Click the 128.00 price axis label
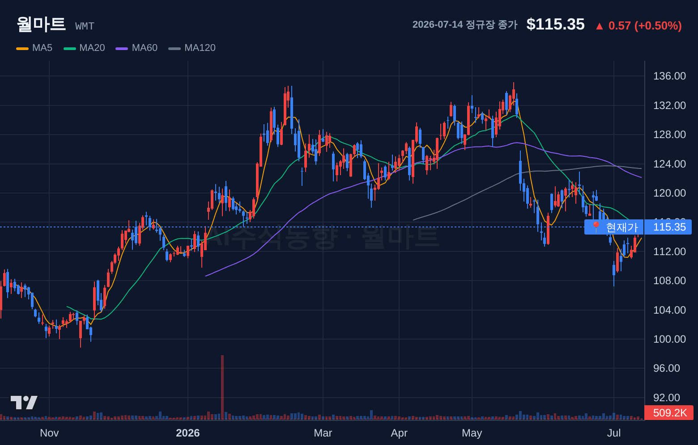 click(669, 134)
